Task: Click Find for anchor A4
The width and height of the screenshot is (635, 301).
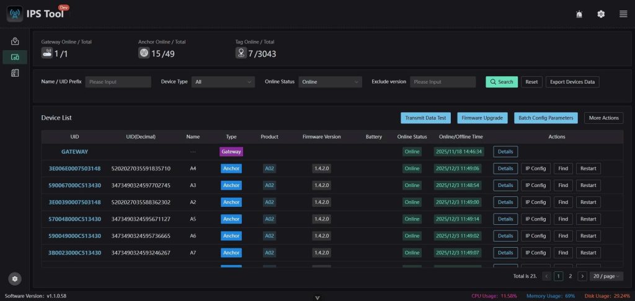Action: 563,168
